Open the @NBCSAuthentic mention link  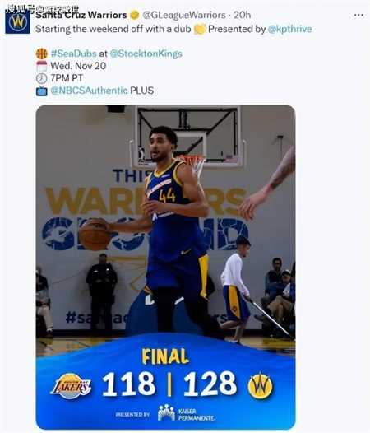coord(89,91)
